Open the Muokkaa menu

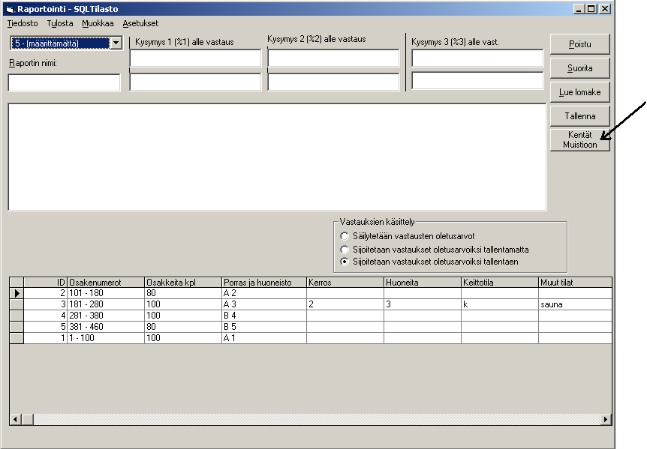point(98,23)
